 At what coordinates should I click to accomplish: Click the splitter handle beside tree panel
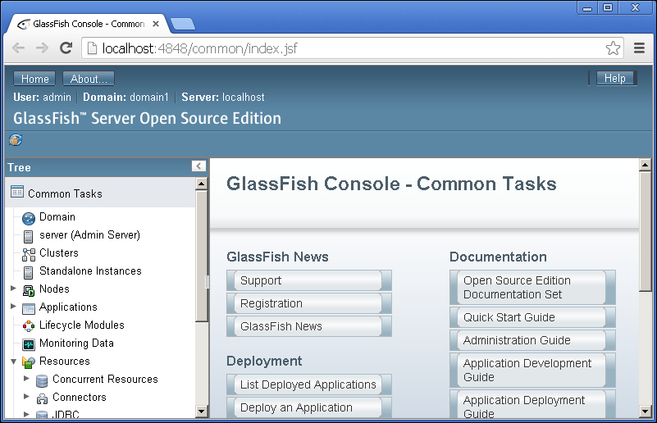click(207, 282)
